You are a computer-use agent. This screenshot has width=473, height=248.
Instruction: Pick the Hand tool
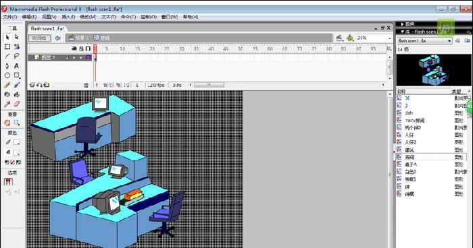click(x=7, y=123)
